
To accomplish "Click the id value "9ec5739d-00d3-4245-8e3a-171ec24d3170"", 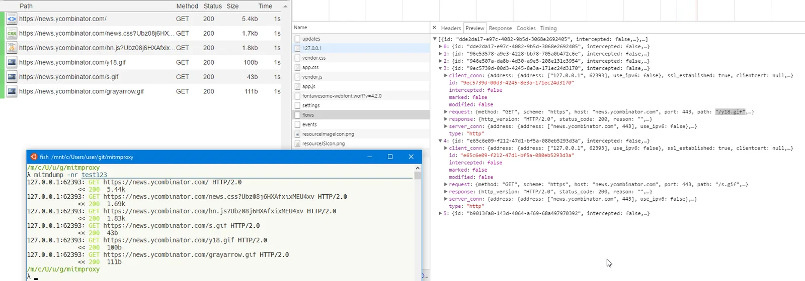I will tap(517, 83).
